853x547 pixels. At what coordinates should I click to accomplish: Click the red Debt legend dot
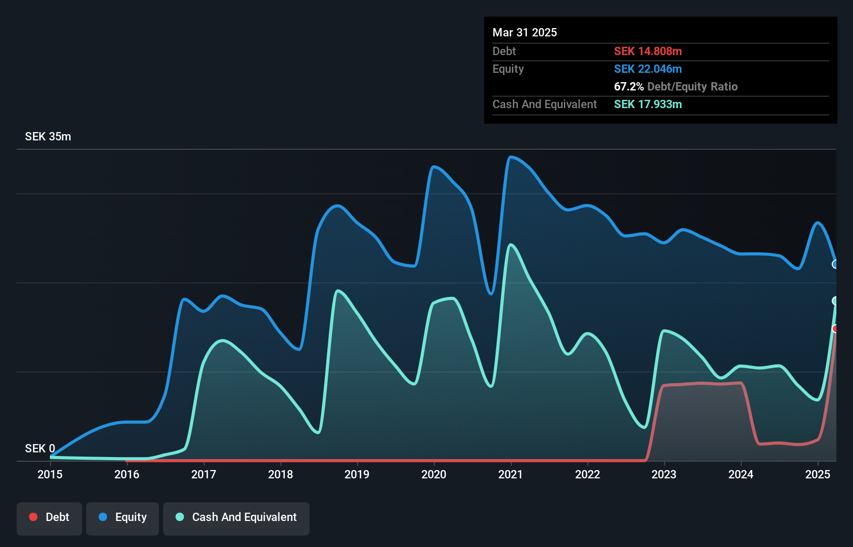pos(33,517)
